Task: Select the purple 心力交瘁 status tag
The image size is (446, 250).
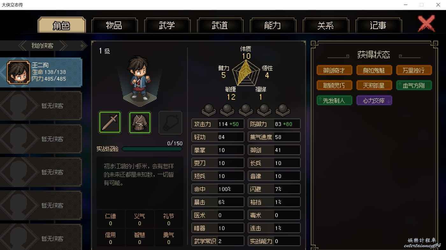Action: (x=374, y=101)
